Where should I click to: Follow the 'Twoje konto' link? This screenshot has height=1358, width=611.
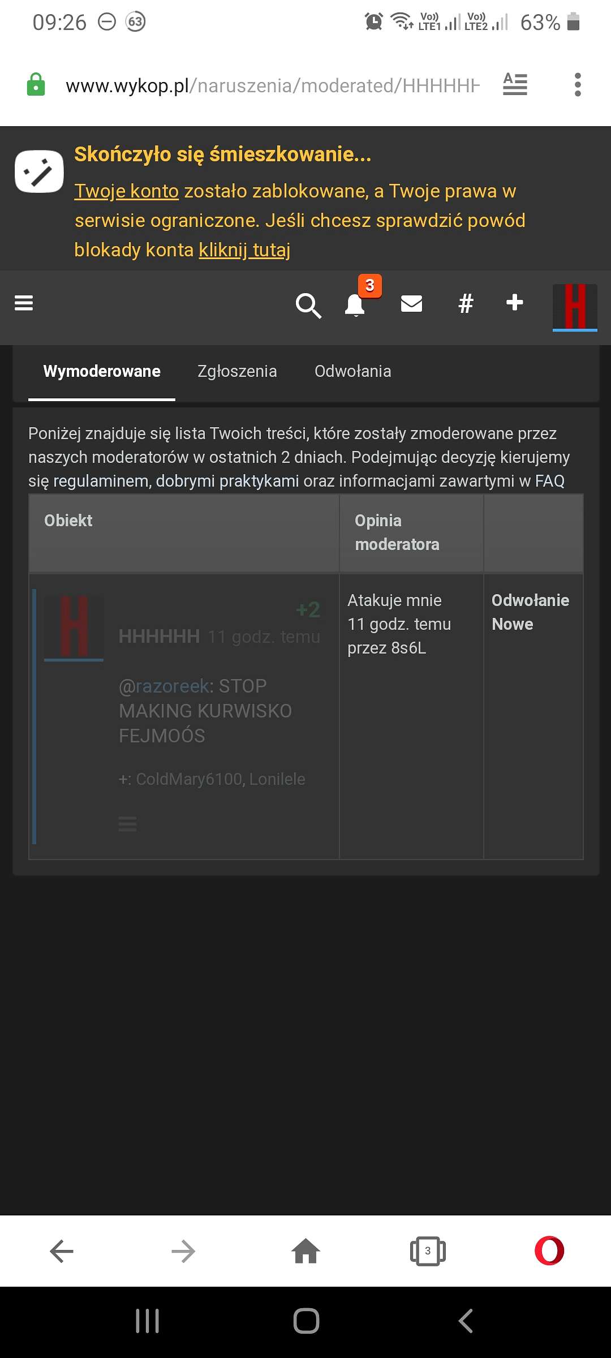click(127, 191)
